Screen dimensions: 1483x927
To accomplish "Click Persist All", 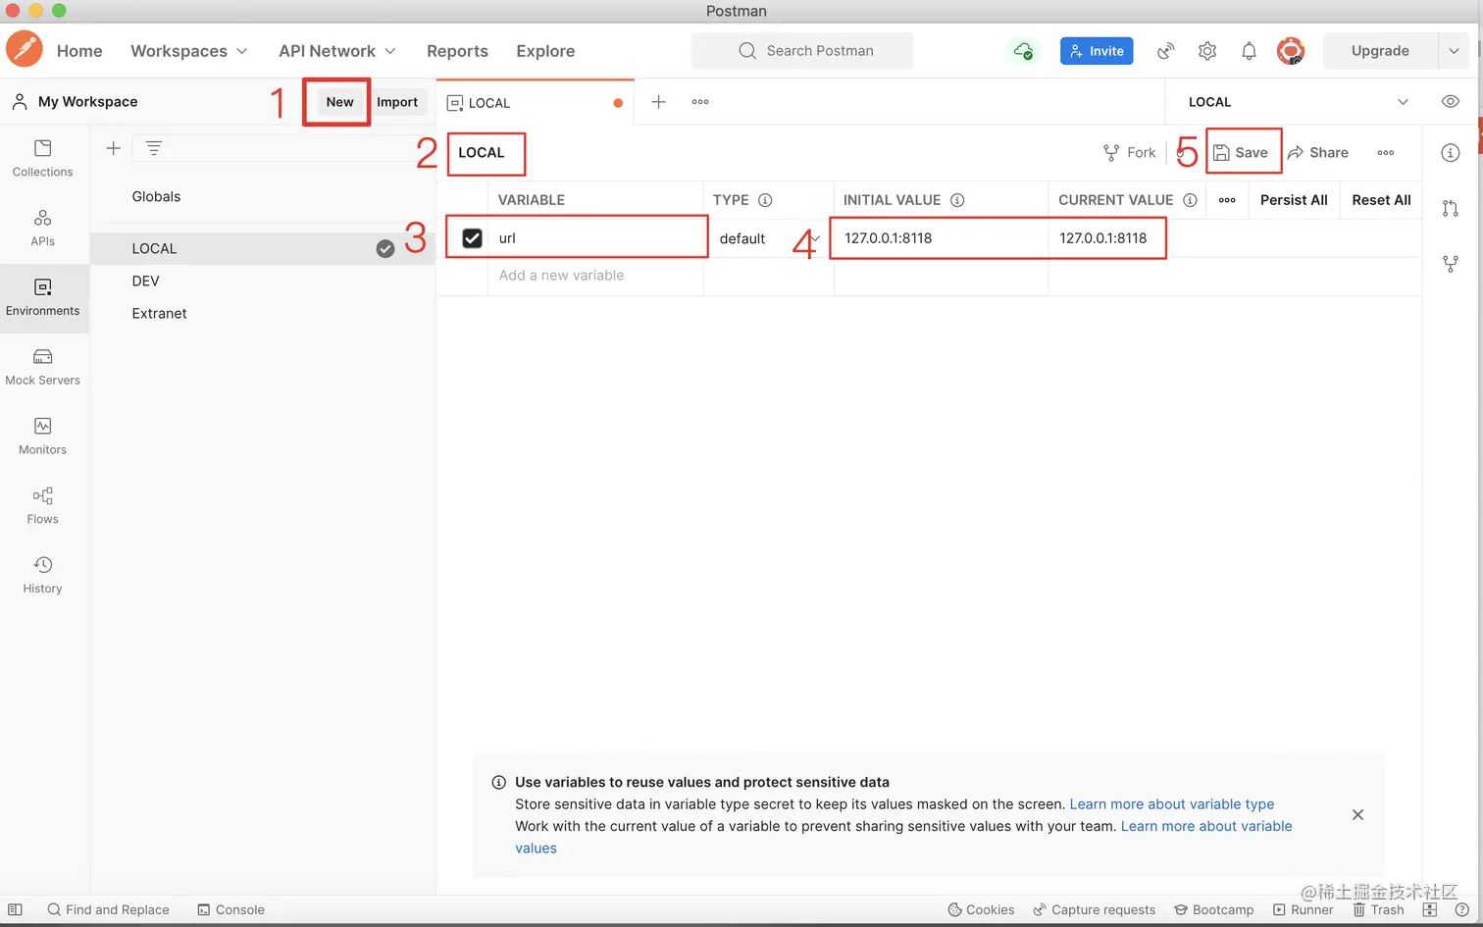I will [x=1294, y=200].
